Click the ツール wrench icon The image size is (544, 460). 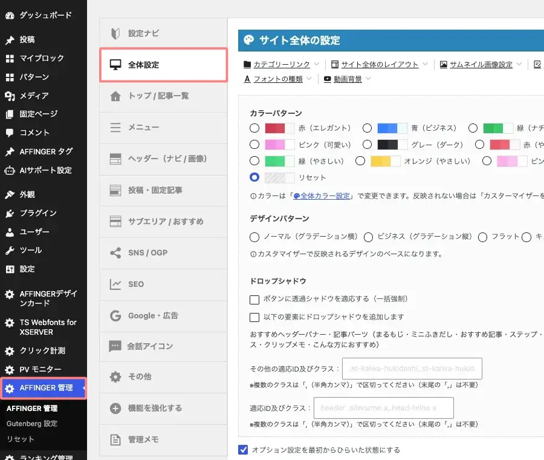(10, 251)
